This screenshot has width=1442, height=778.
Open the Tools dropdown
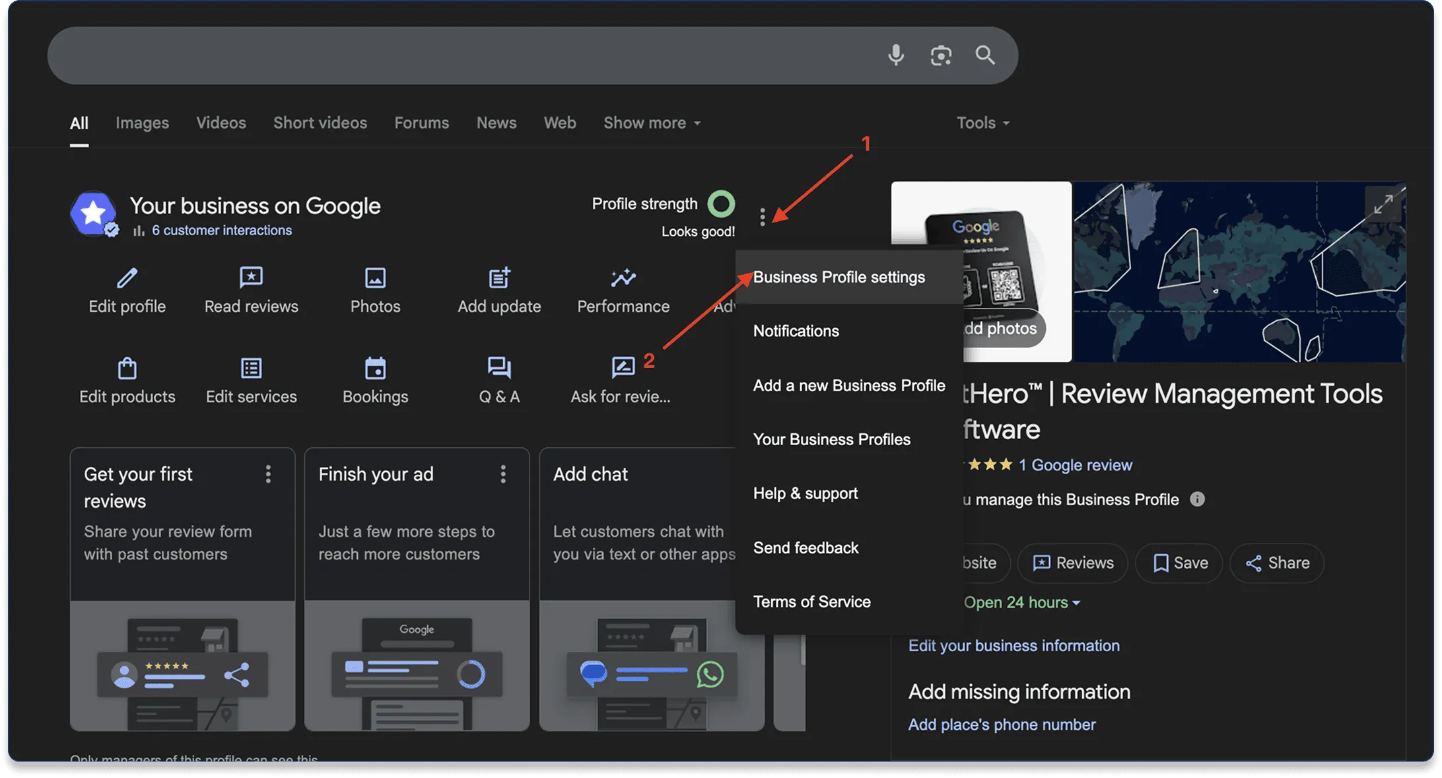982,123
